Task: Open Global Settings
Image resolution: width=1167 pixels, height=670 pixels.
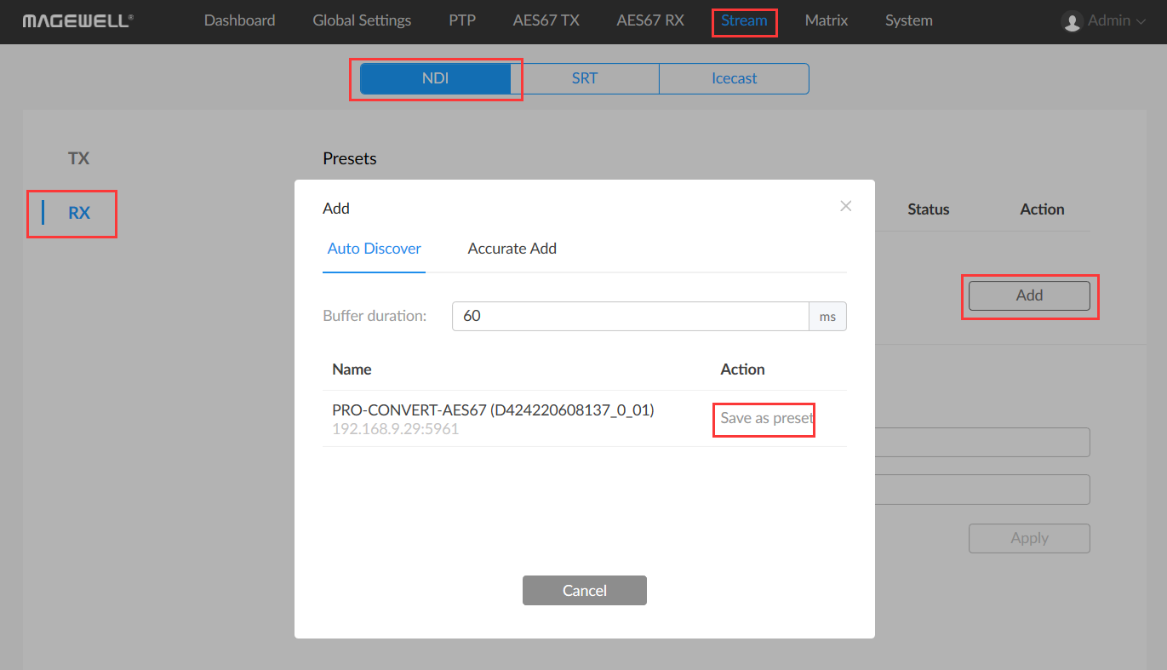Action: tap(361, 20)
